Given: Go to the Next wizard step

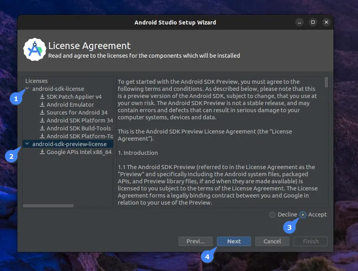Looking at the screenshot, I should tap(234, 241).
